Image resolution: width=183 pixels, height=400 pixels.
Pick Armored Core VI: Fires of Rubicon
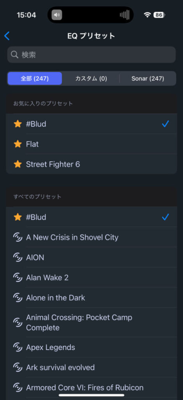[x=91, y=388]
